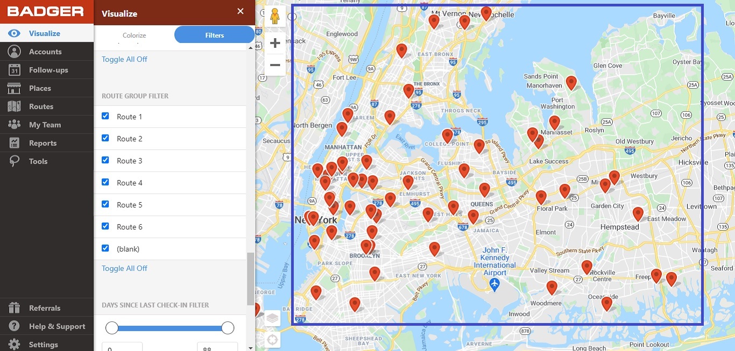This screenshot has width=735, height=351.
Task: Select the Filters tab
Action: tap(214, 34)
